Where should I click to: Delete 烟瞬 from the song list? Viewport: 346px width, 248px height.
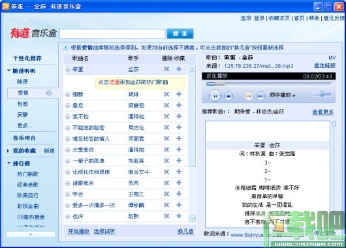pyautogui.click(x=166, y=95)
